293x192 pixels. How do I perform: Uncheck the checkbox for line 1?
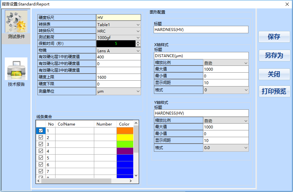[41, 131]
